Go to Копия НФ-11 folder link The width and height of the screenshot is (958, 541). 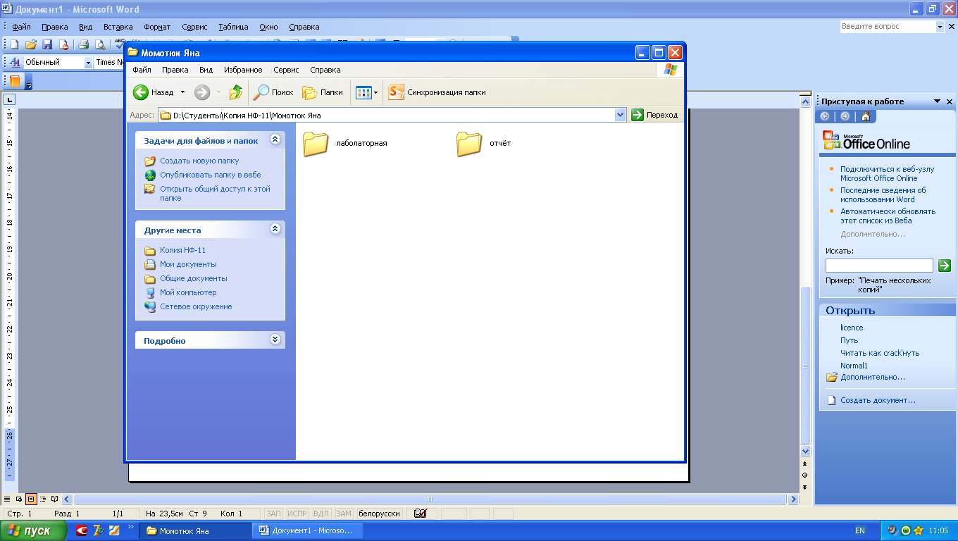(x=182, y=250)
